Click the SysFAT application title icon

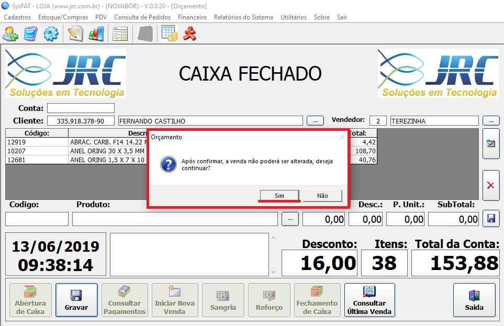tap(5, 6)
